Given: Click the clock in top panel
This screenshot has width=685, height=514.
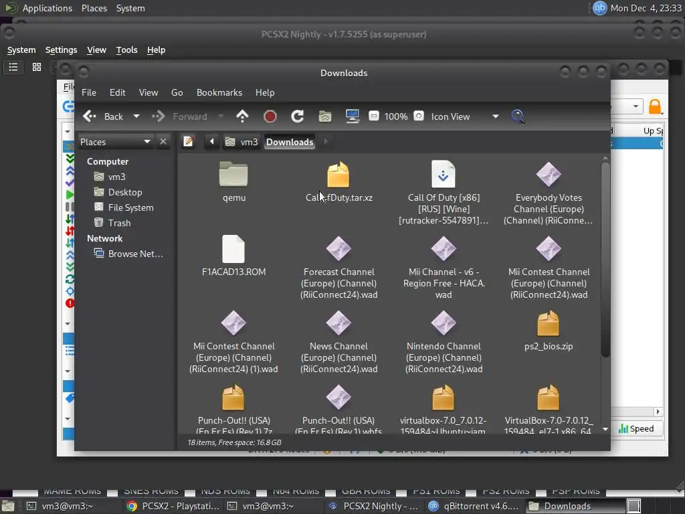Looking at the screenshot, I should 646,8.
